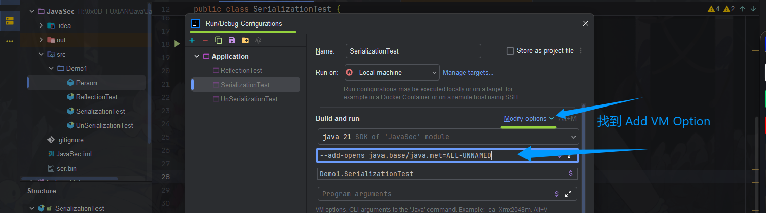This screenshot has height=213, width=766.
Task: Expand the Program arguments field
Action: pos(568,194)
